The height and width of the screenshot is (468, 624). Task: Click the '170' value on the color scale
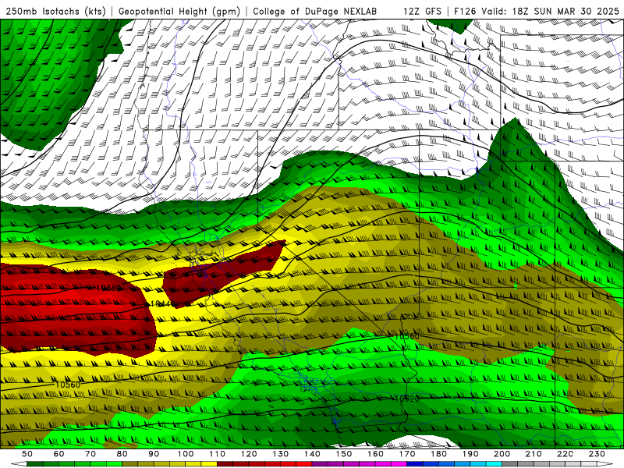[406, 454]
